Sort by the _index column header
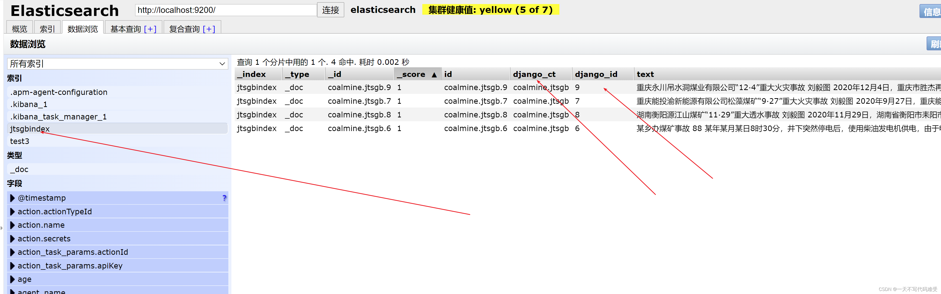Image resolution: width=941 pixels, height=294 pixels. click(258, 74)
